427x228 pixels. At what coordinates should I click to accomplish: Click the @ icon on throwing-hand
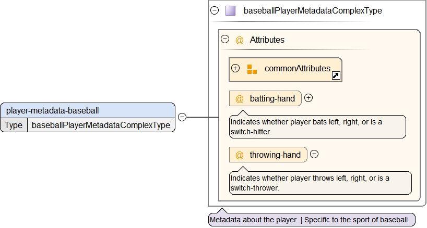click(x=240, y=155)
